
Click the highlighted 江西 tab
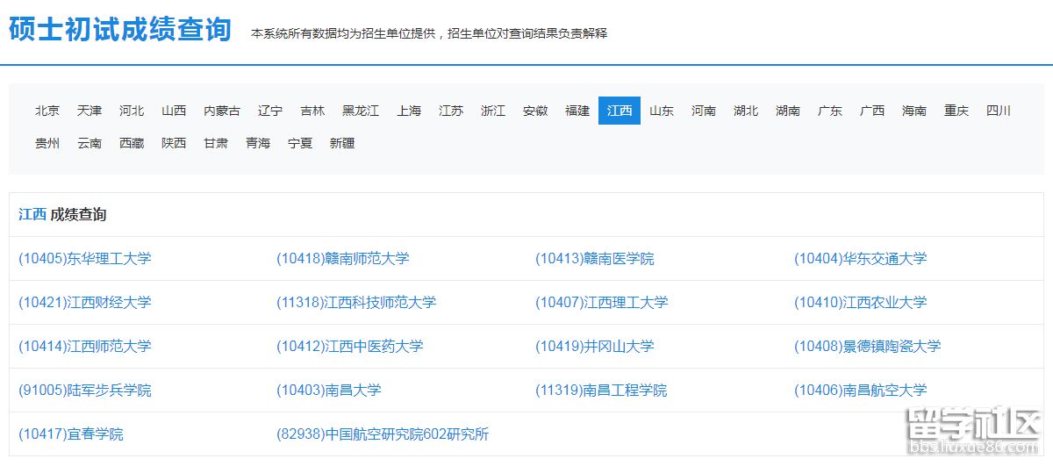(x=620, y=111)
